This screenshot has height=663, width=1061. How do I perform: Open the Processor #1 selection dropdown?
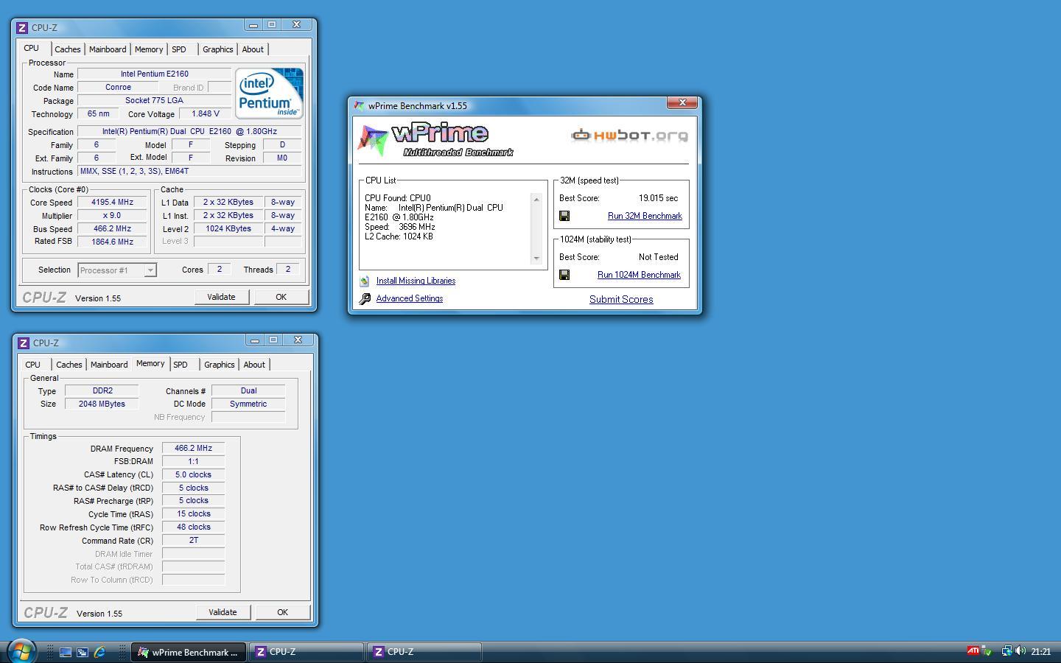click(x=117, y=270)
